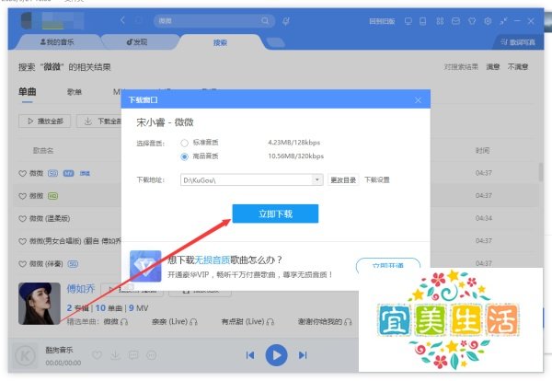Image resolution: width=552 pixels, height=381 pixels.
Task: Switch to 歌单 results tab
Action: click(x=75, y=92)
